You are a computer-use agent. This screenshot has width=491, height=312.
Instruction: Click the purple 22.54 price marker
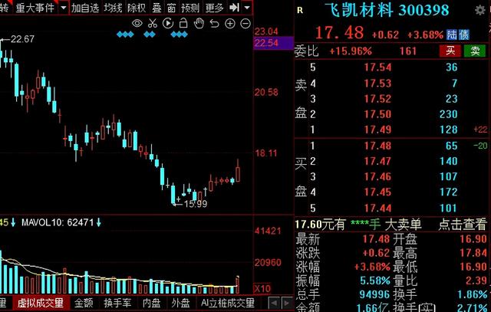point(273,43)
